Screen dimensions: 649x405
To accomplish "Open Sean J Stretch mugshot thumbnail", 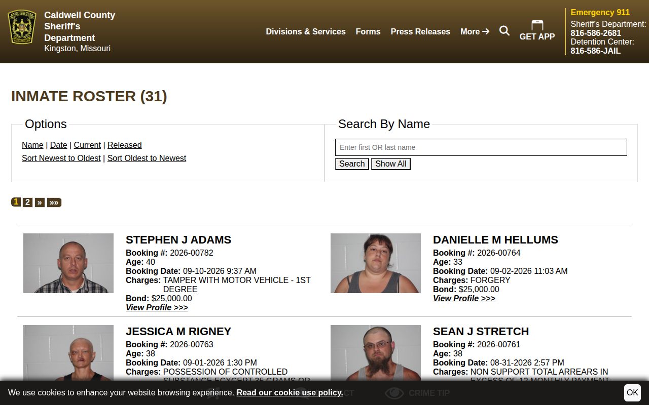I will coord(376,353).
